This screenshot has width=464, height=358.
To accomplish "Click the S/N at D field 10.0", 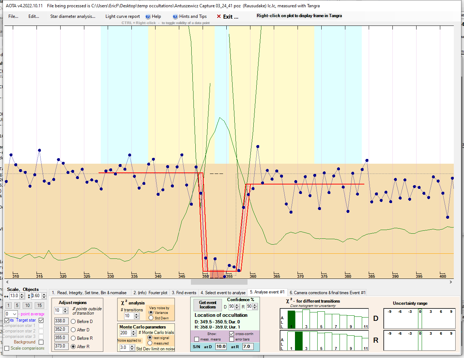I will click(221, 347).
